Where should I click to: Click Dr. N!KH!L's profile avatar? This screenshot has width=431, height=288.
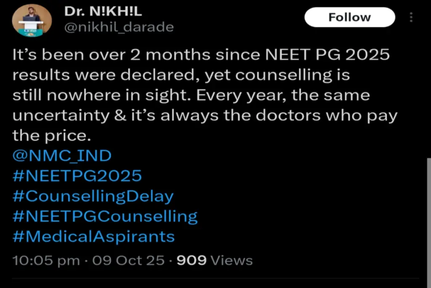tap(32, 21)
